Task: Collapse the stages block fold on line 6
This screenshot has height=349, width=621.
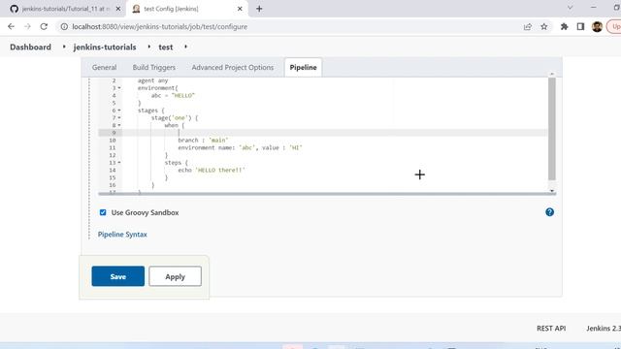Action: coord(119,111)
